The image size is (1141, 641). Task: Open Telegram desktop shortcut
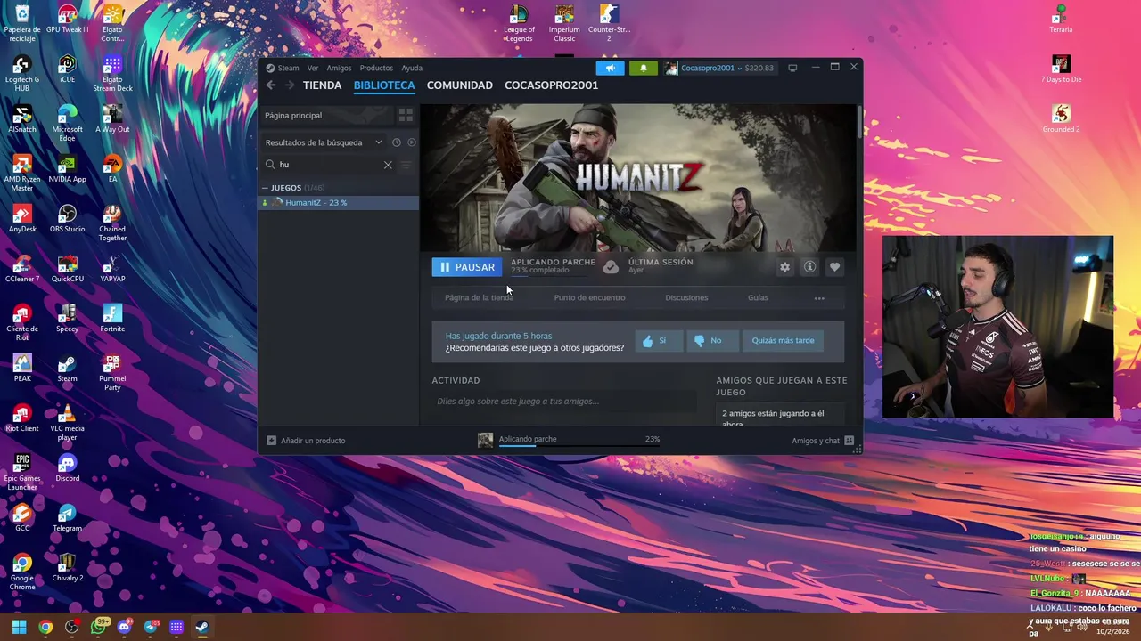point(67,518)
